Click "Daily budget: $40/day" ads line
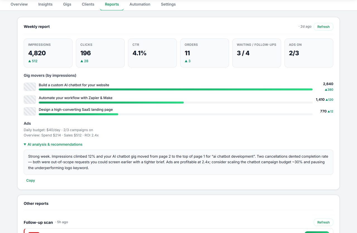 tap(58, 130)
